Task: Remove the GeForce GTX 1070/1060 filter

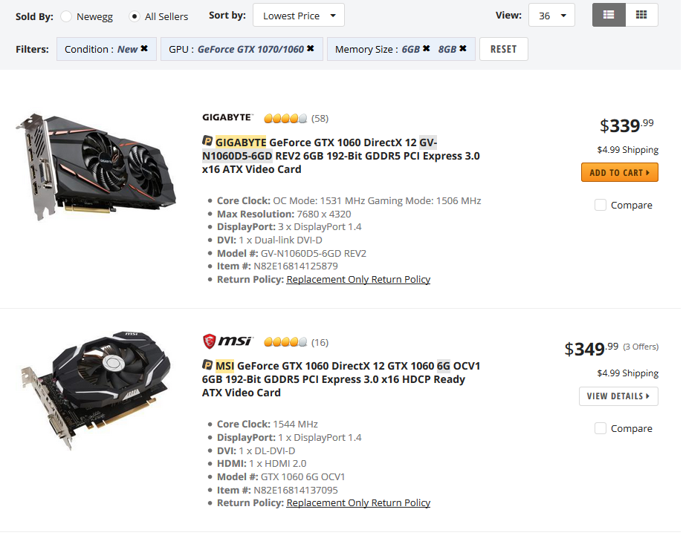Action: click(x=311, y=49)
